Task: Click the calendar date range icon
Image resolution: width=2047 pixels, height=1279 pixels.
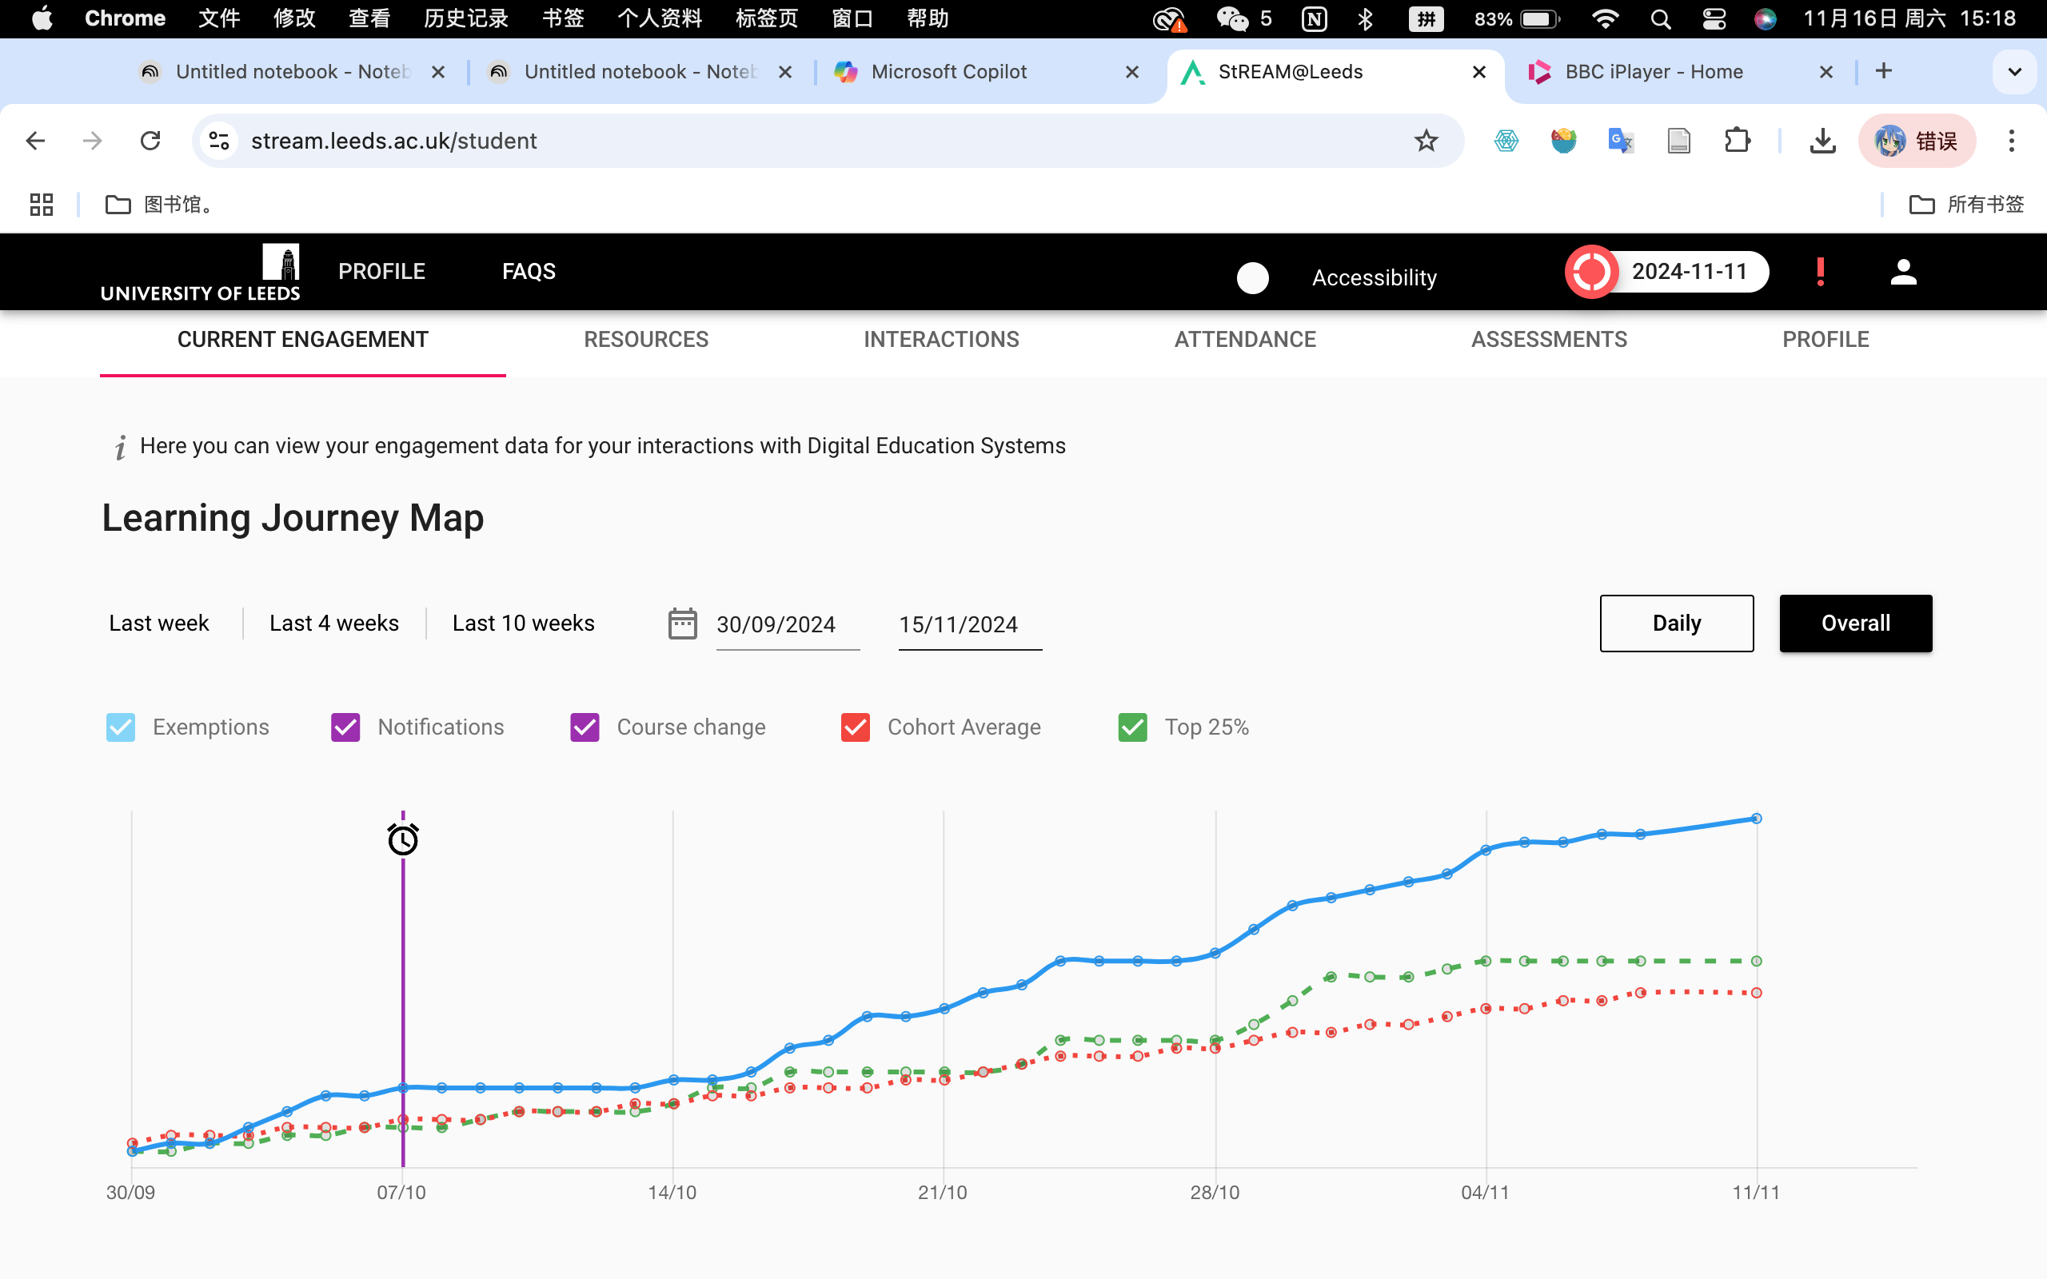Action: click(x=682, y=624)
